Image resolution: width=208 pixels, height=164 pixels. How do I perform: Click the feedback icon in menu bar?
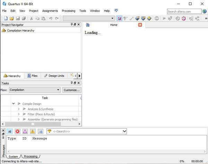tap(116, 10)
